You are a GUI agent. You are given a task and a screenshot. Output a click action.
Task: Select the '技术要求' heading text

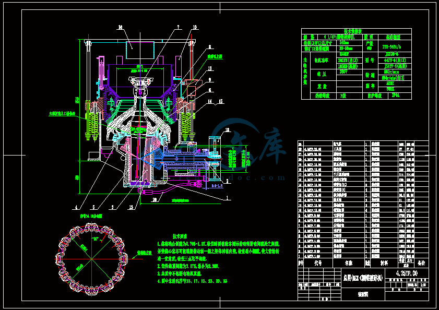point(180,236)
